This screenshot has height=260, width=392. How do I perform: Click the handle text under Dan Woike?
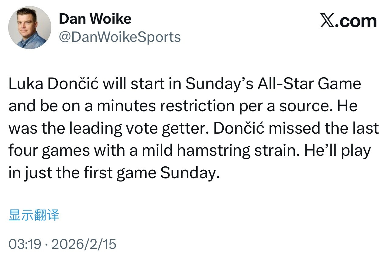pyautogui.click(x=120, y=37)
